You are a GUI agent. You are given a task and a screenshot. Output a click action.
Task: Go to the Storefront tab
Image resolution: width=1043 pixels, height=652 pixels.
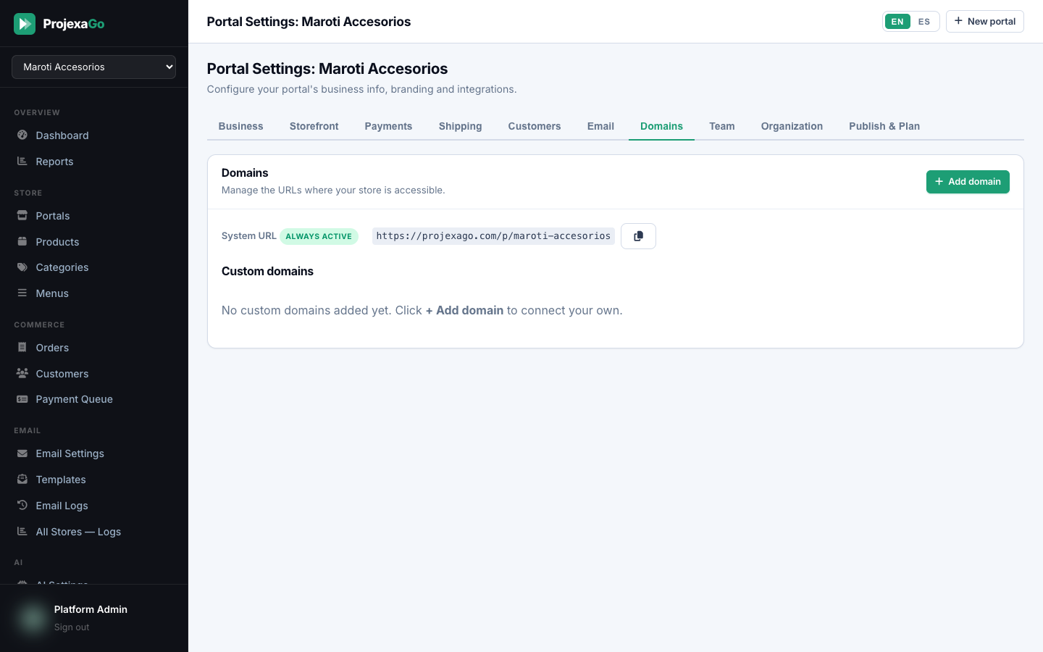click(x=314, y=126)
